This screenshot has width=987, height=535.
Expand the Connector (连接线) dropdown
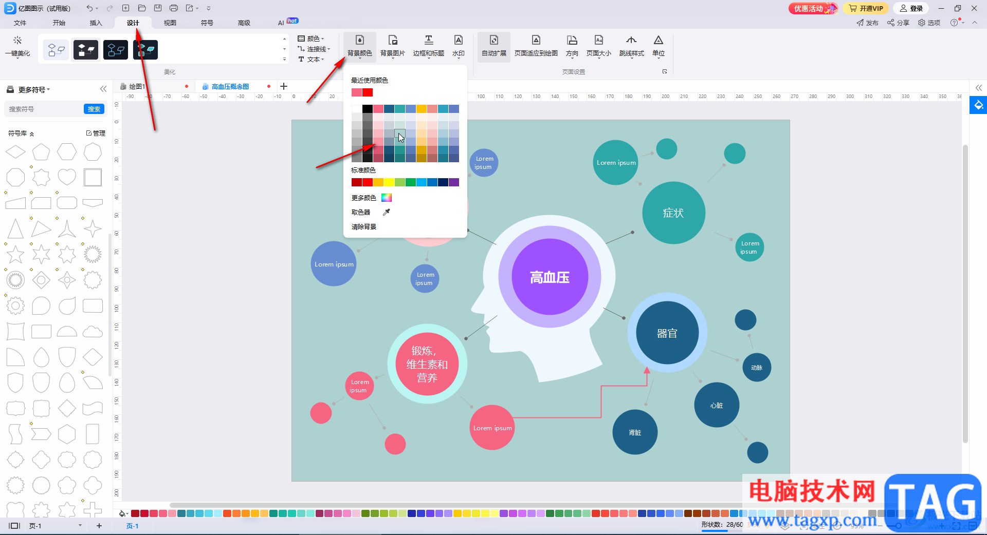tap(315, 49)
